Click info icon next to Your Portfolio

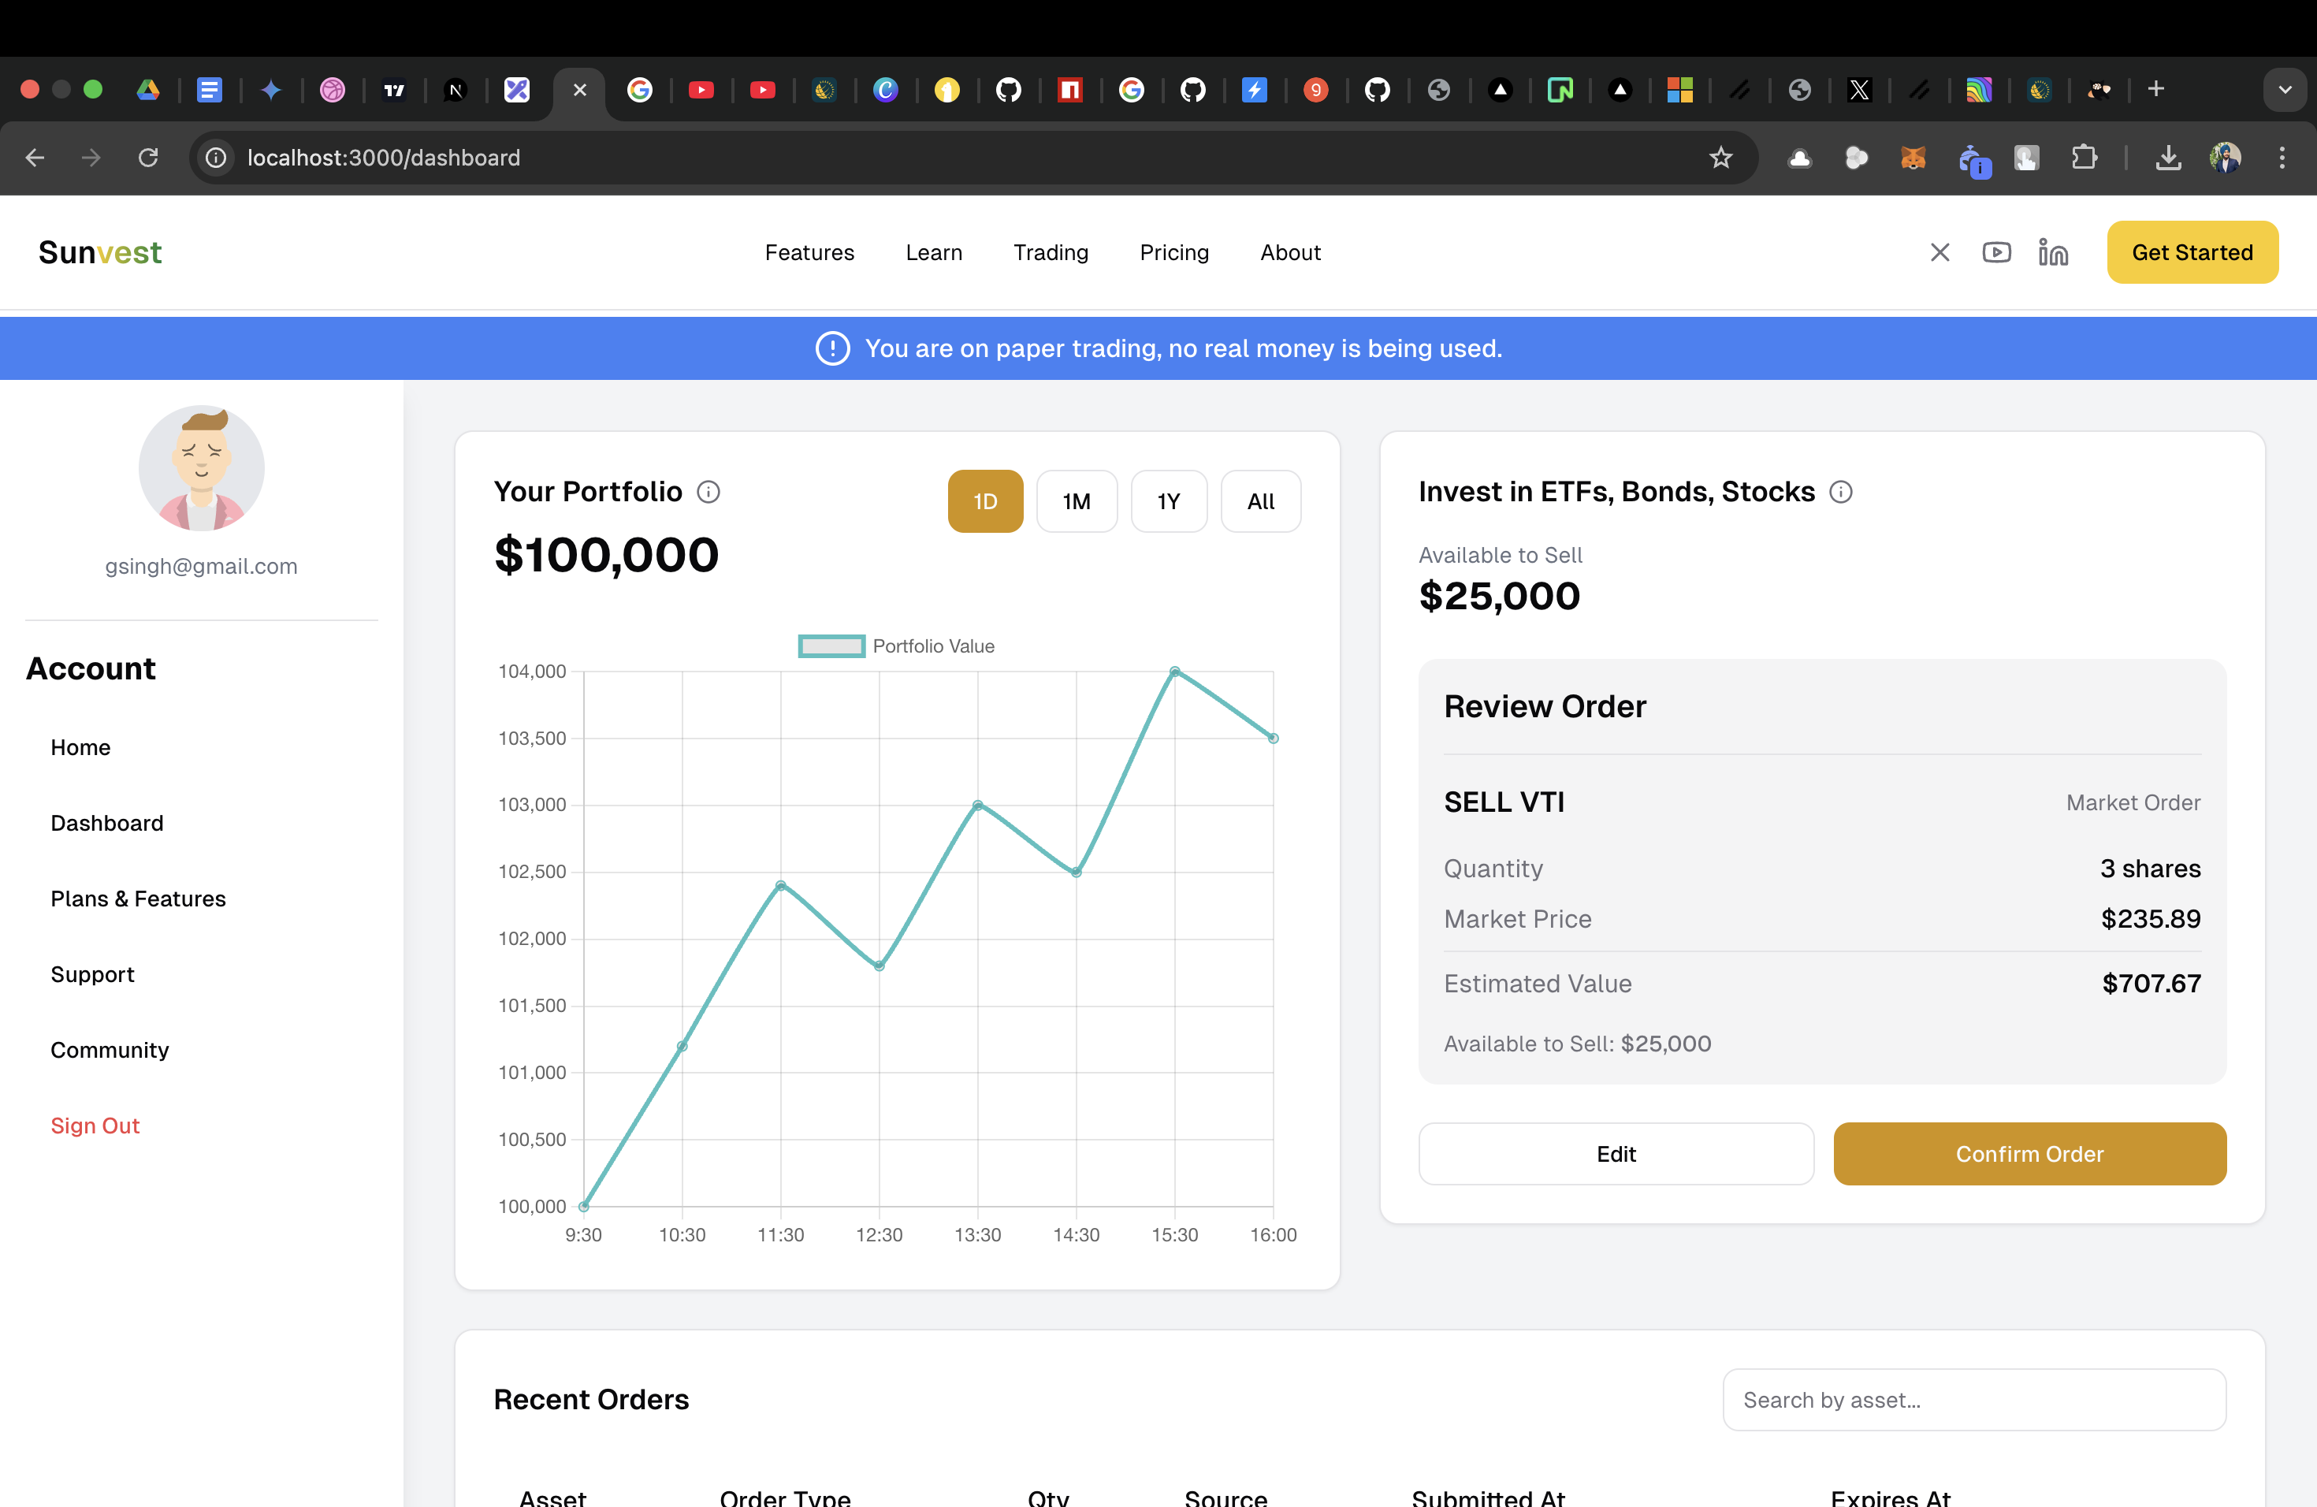tap(708, 492)
